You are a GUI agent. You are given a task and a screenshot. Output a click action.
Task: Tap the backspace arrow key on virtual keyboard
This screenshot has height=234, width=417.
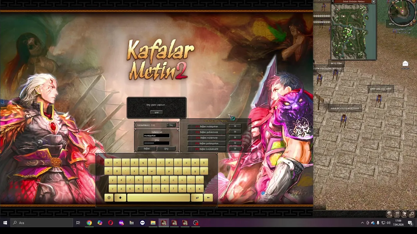click(208, 198)
